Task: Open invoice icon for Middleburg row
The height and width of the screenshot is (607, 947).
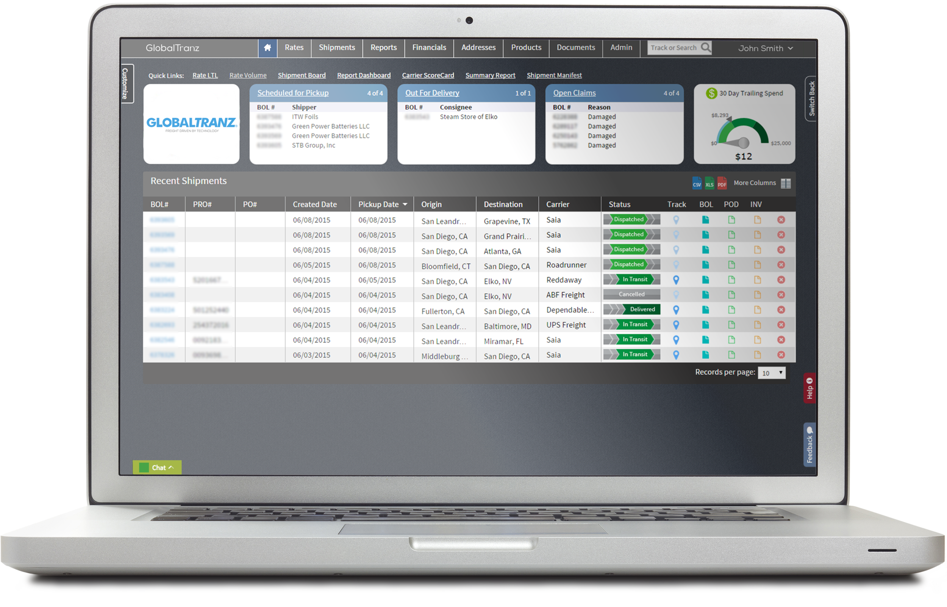Action: point(757,355)
